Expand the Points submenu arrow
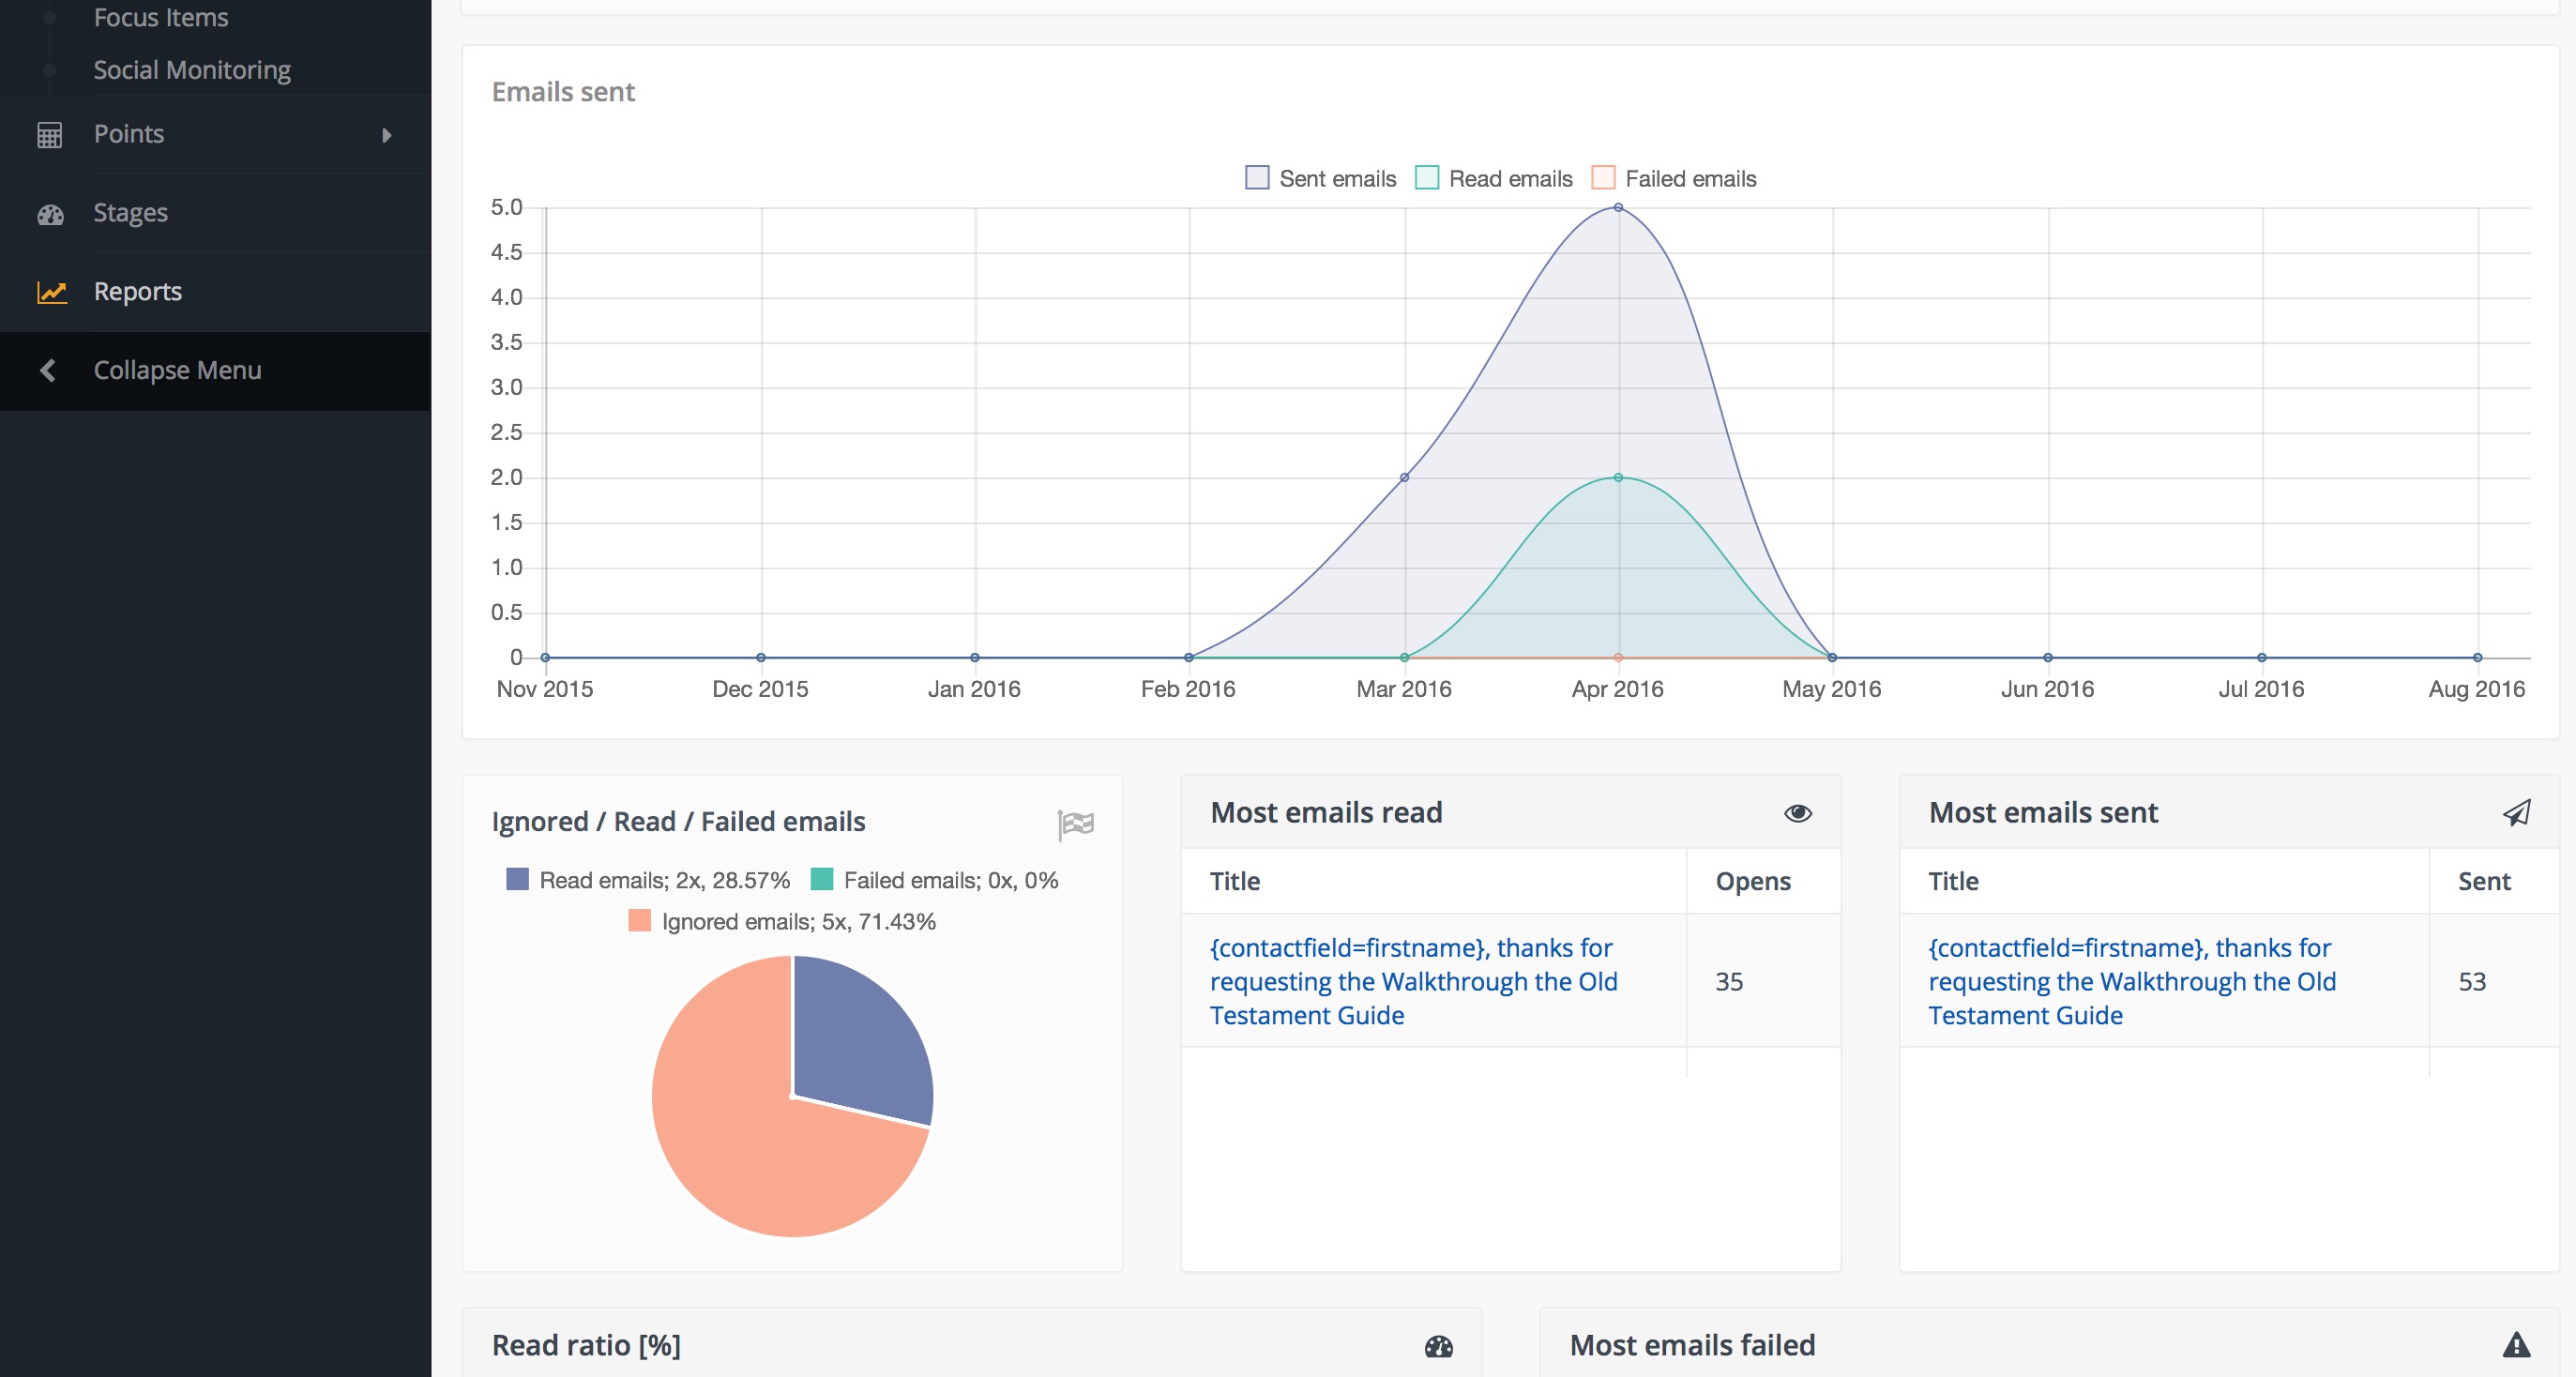The width and height of the screenshot is (2576, 1377). pyautogui.click(x=387, y=135)
